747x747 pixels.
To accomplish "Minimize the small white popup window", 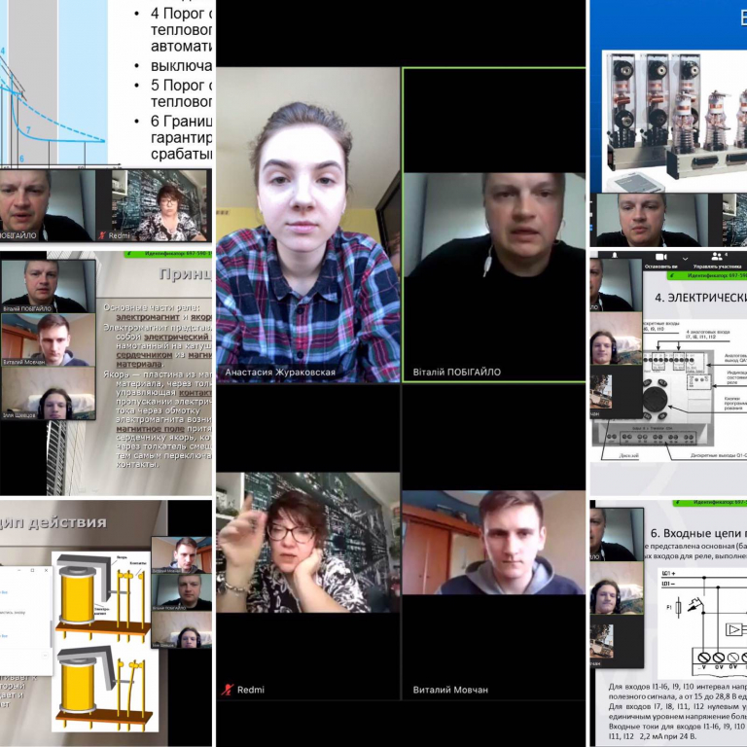I will pyautogui.click(x=19, y=570).
